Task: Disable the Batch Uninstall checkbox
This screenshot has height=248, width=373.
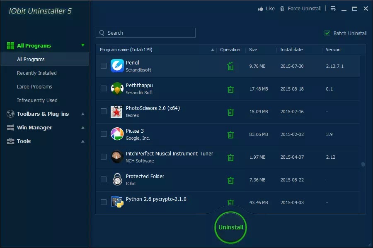Action: pyautogui.click(x=327, y=33)
